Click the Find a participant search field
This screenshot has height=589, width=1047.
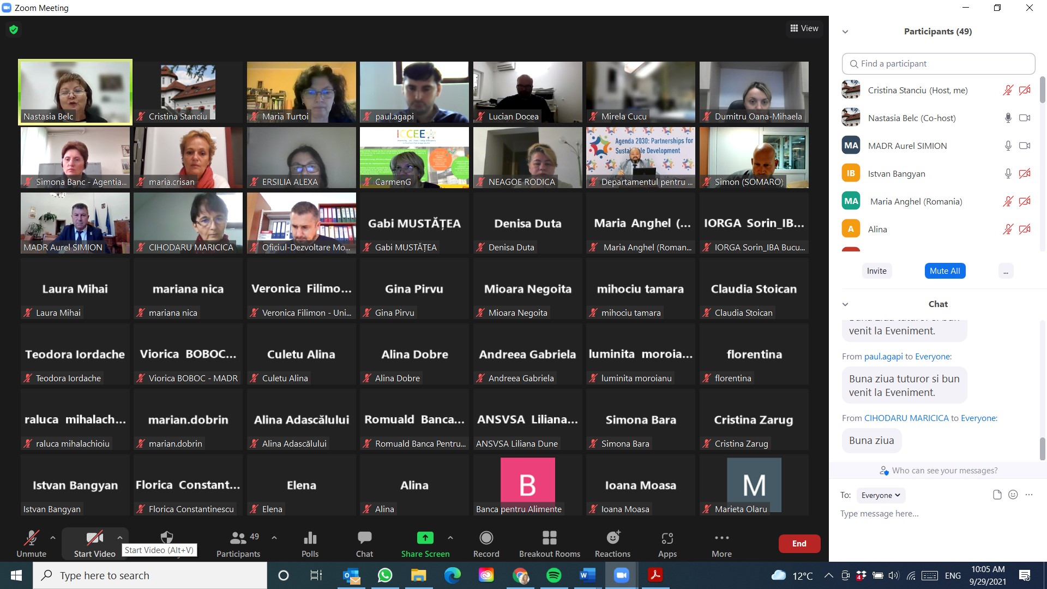pyautogui.click(x=938, y=64)
